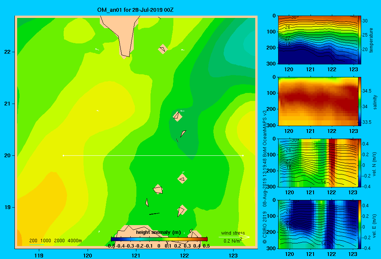
Task: Click latitude label "19" on main map
Action: [7, 207]
